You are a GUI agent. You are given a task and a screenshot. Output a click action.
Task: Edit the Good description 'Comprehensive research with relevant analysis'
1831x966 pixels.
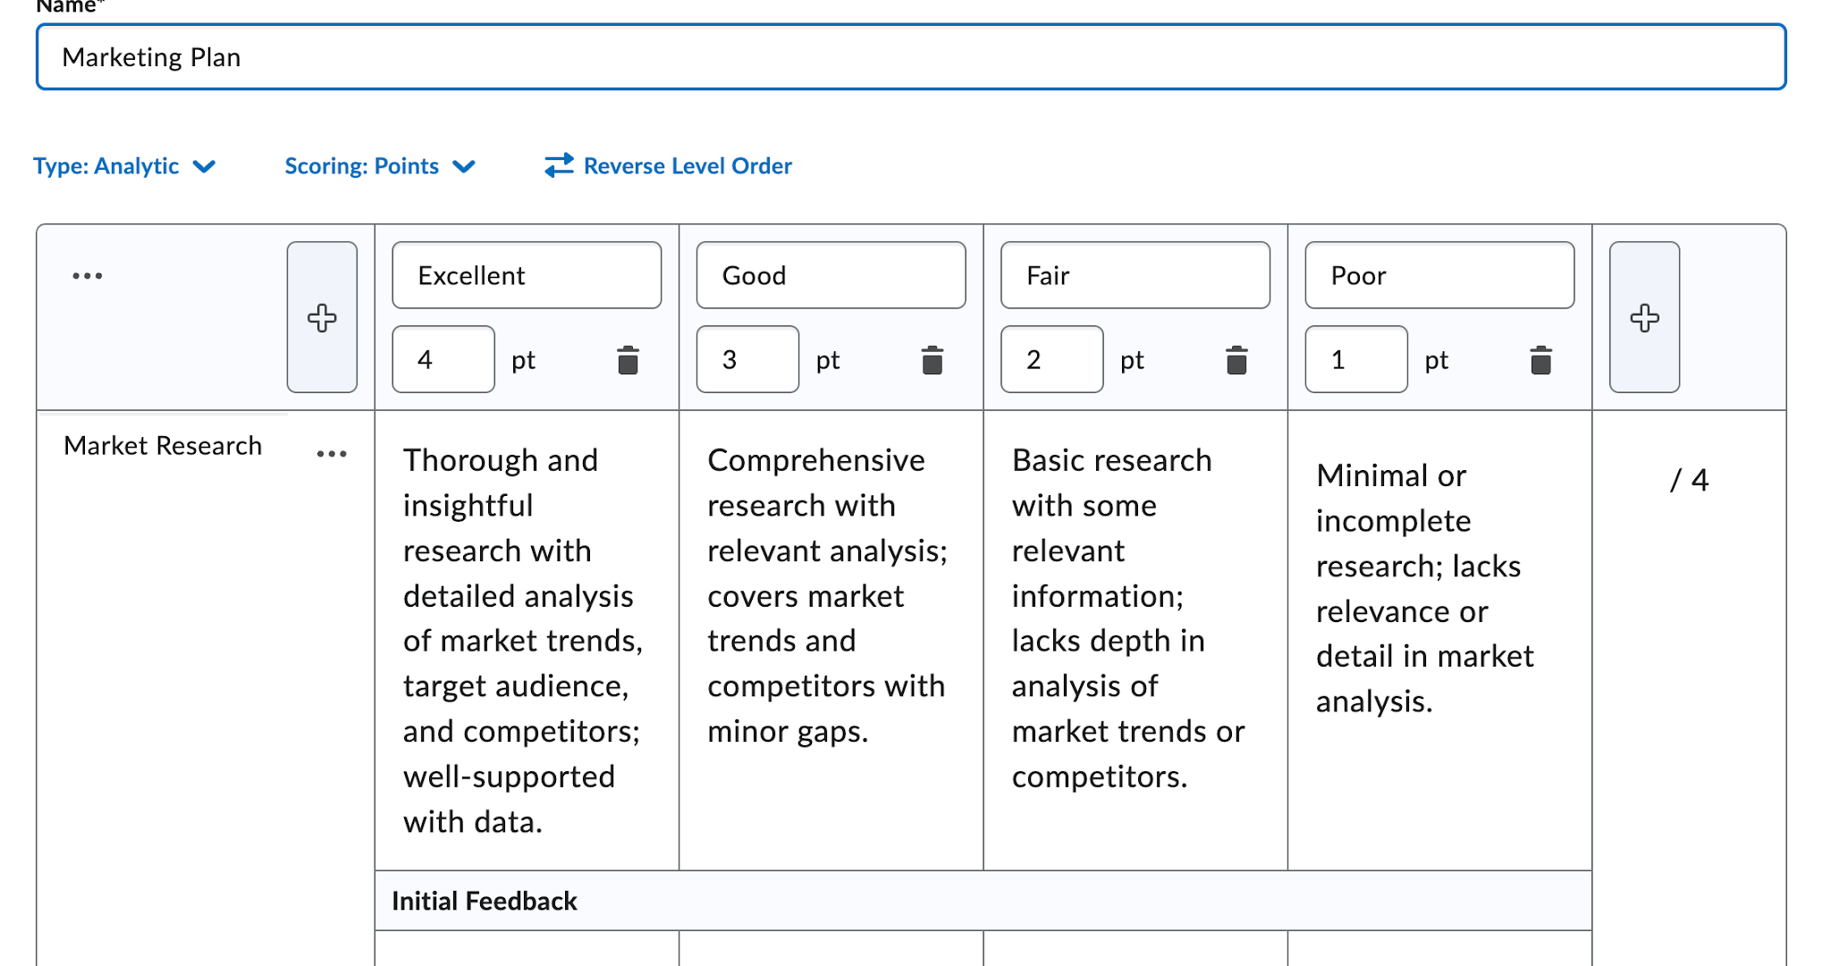coord(831,641)
